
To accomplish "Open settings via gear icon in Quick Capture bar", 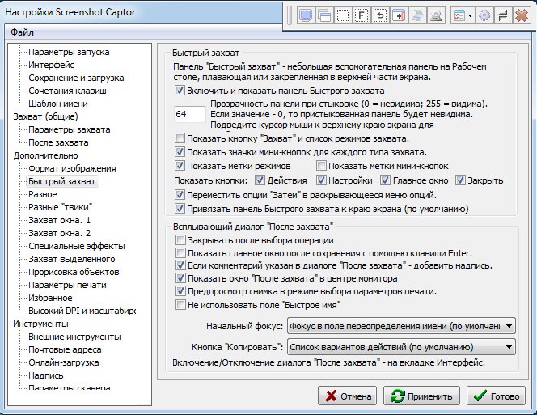I will tap(484, 15).
